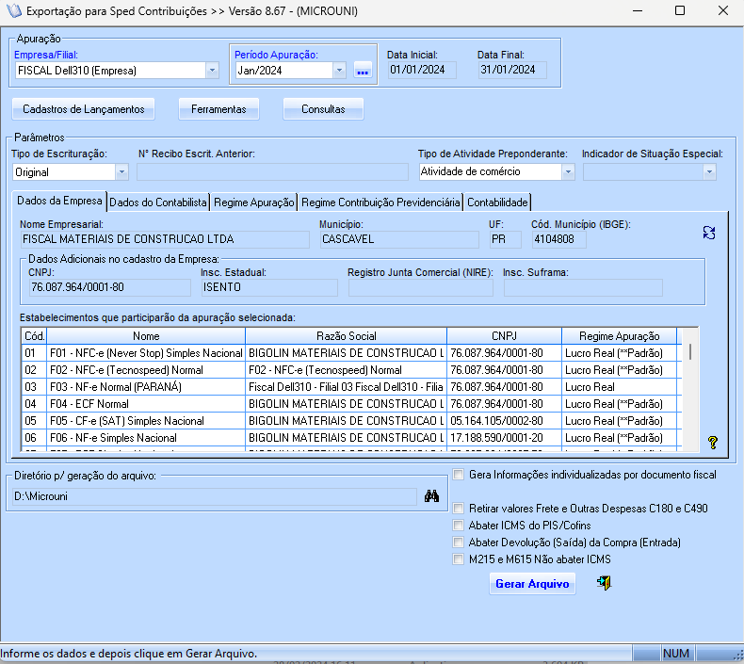Screen dimensions: 744x664
Task: Click the UF field PR
Action: (x=506, y=239)
